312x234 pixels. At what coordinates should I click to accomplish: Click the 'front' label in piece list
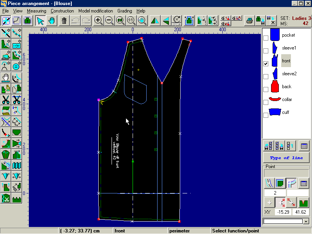click(x=286, y=61)
